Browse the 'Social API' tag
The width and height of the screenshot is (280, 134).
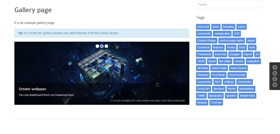point(203,89)
